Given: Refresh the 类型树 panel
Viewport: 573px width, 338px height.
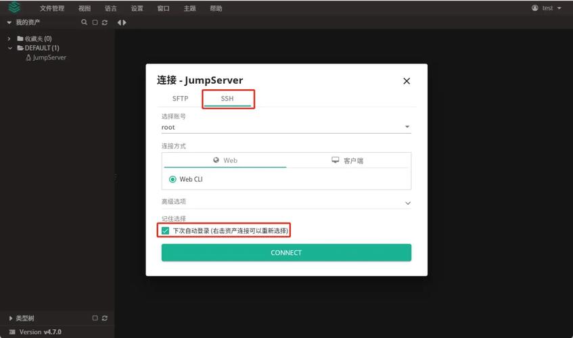Looking at the screenshot, I should [x=105, y=318].
